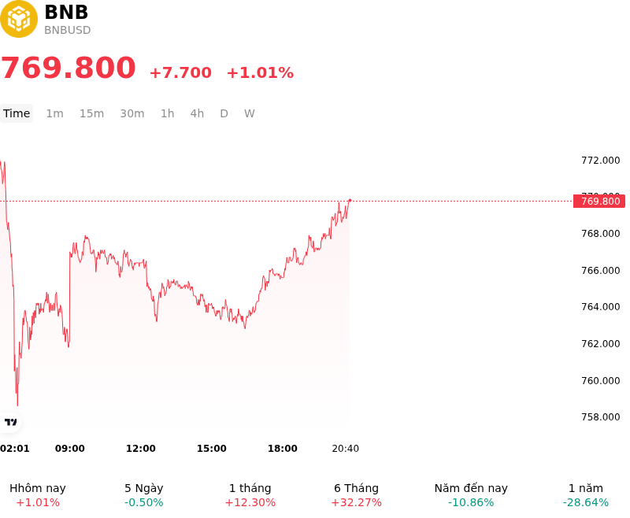Select the 1 năm performance range
The height and width of the screenshot is (518, 630).
click(x=586, y=495)
